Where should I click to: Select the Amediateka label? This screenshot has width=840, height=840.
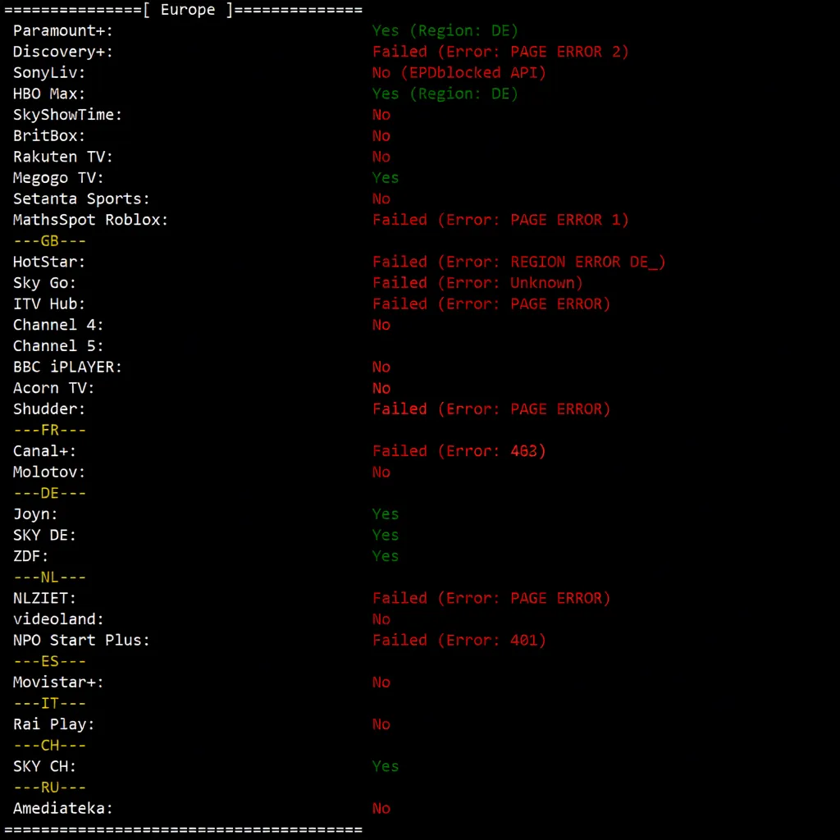pos(63,808)
